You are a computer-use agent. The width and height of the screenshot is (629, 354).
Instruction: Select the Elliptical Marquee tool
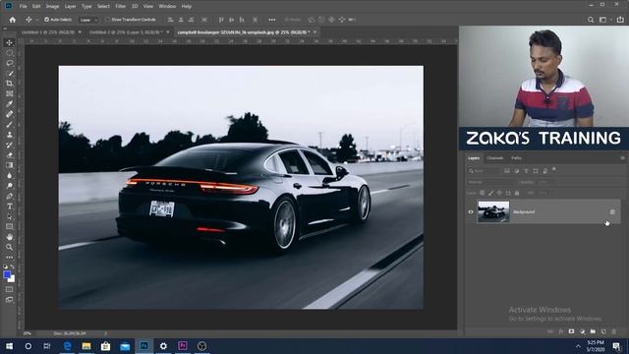[9, 53]
